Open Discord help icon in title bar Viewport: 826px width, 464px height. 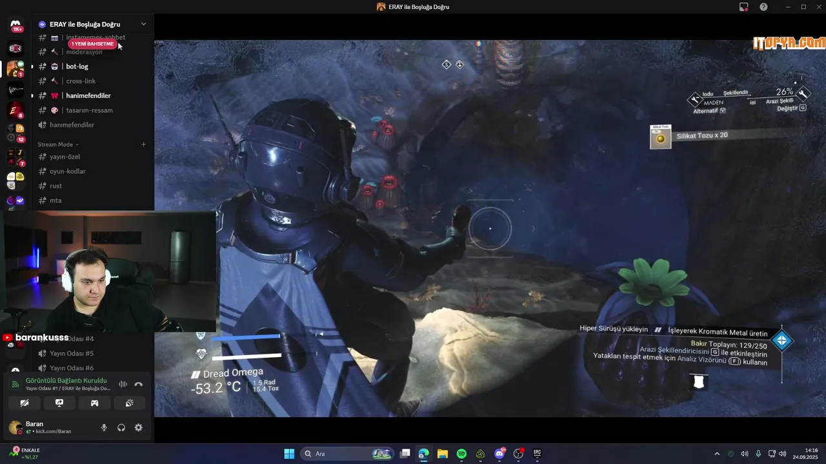[763, 7]
